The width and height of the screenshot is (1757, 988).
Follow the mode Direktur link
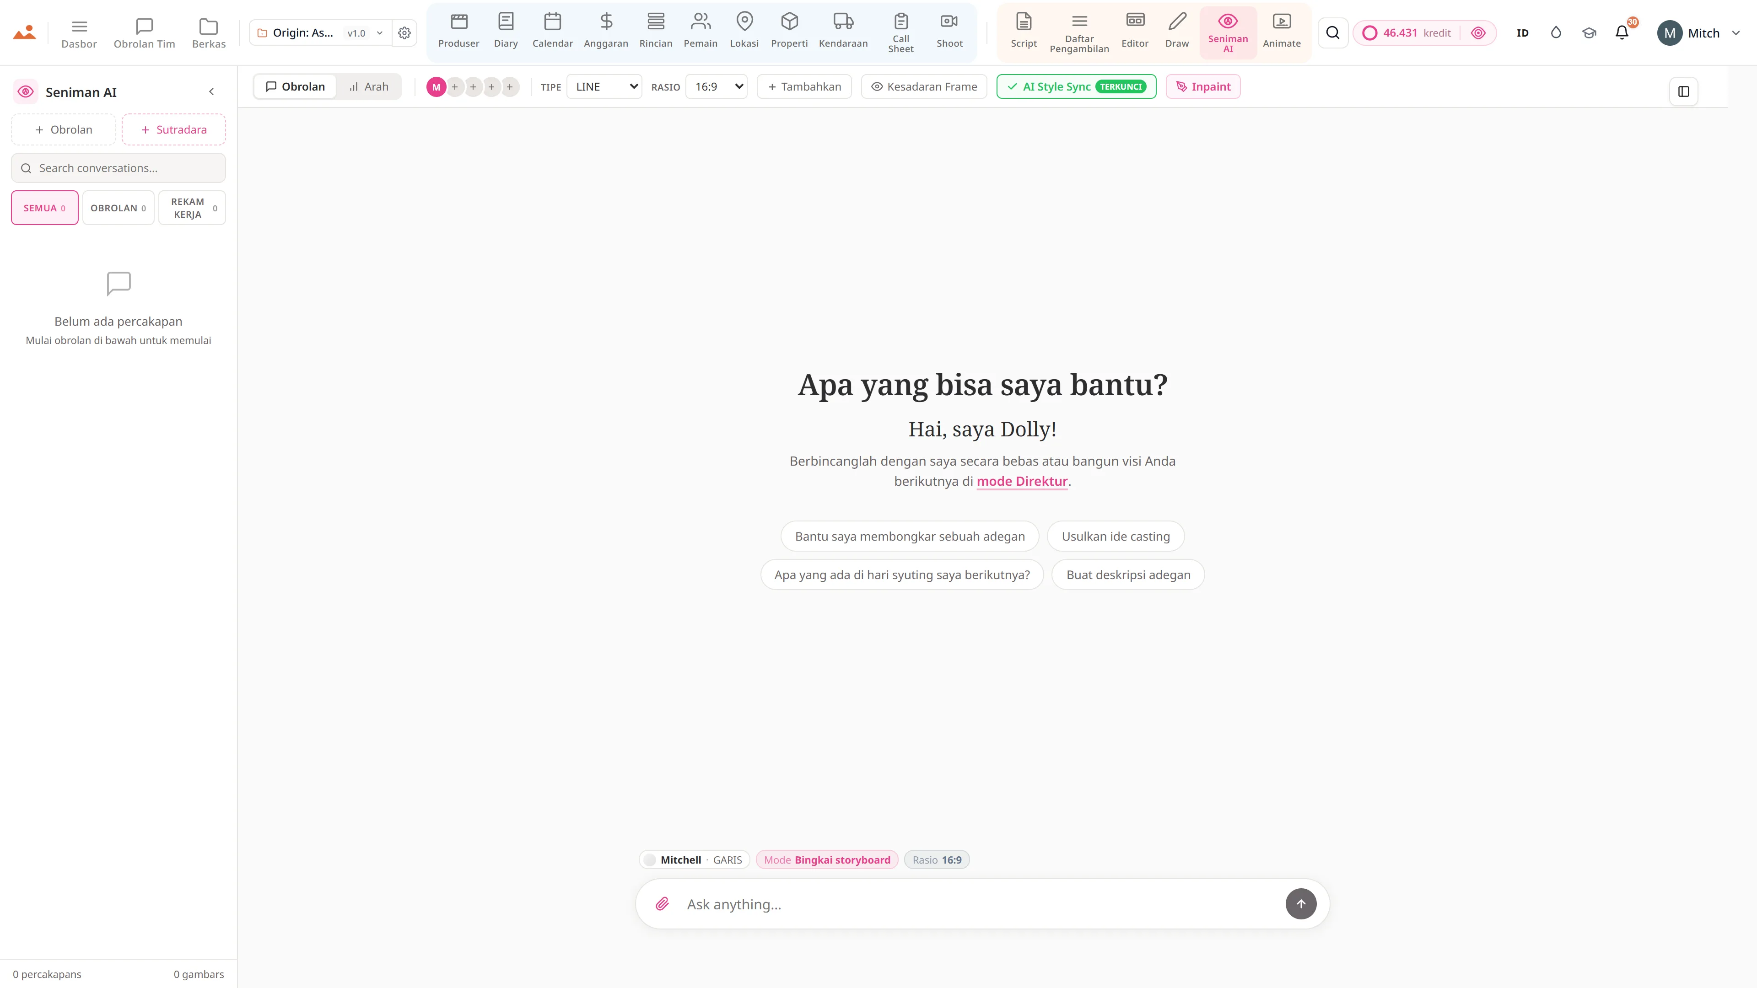click(1022, 481)
